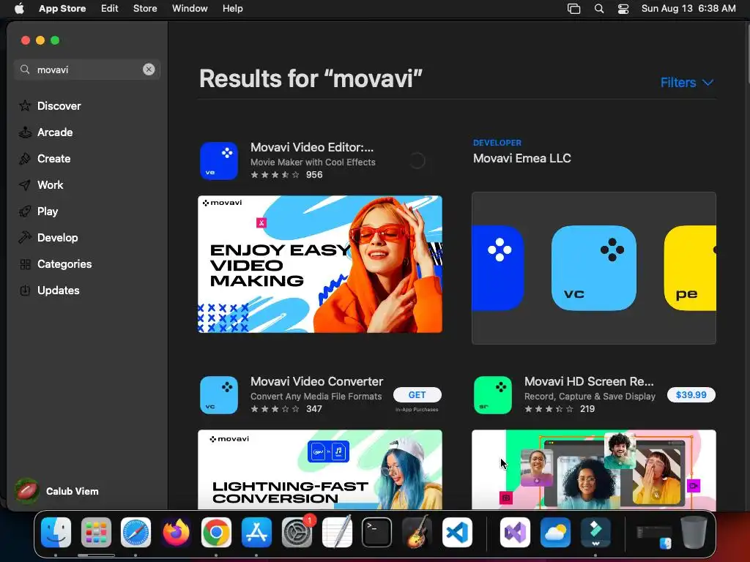Click the 219 ratings count
This screenshot has width=750, height=562.
coord(587,409)
